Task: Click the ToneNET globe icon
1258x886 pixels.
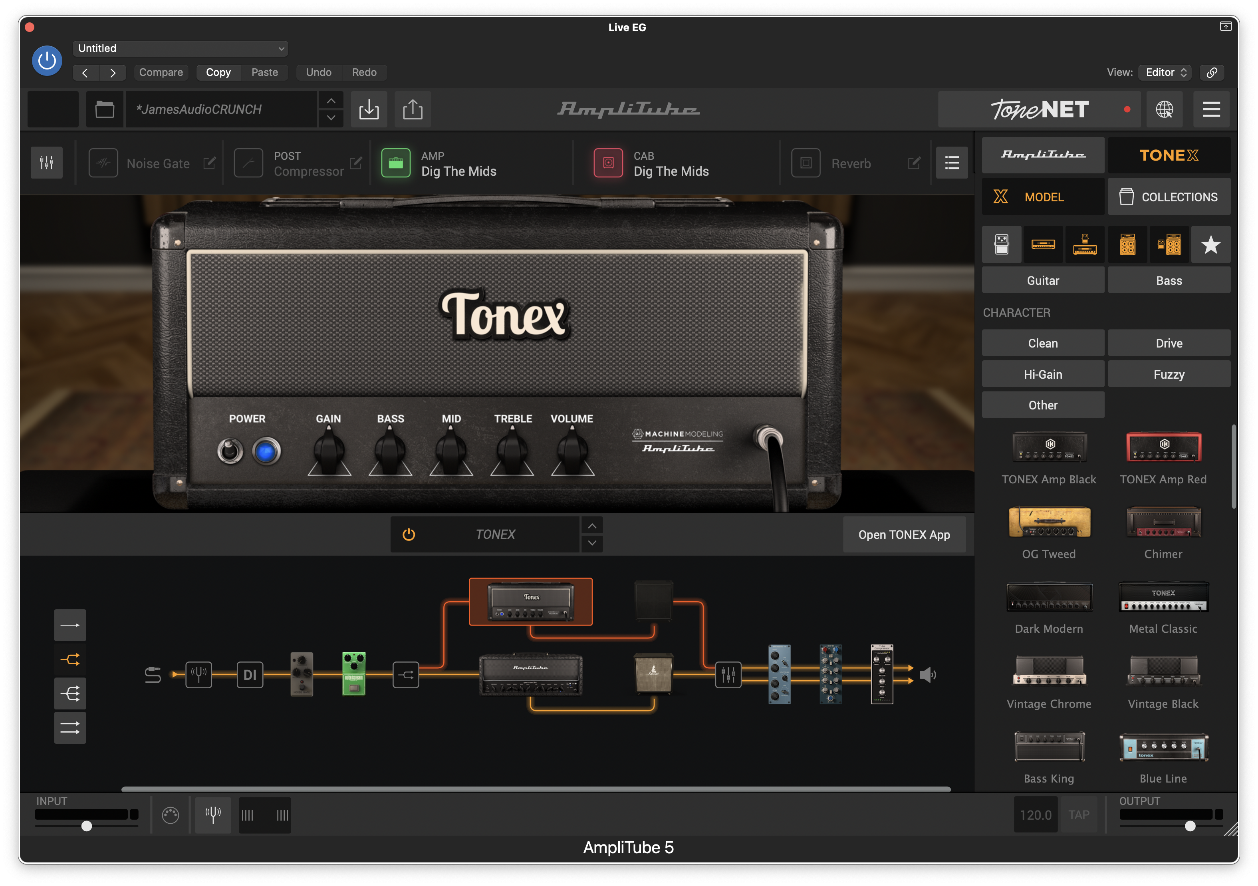Action: click(1164, 109)
